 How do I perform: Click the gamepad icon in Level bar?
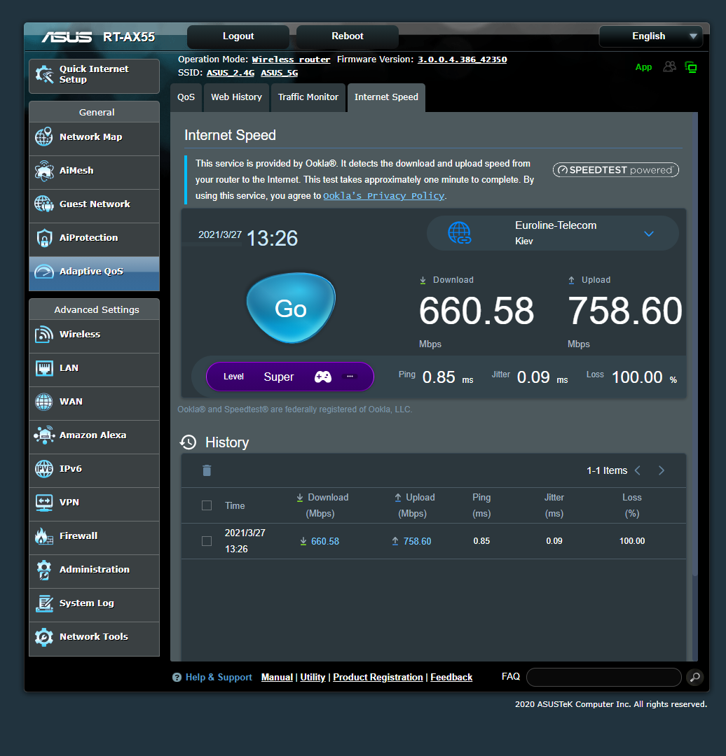coord(323,377)
